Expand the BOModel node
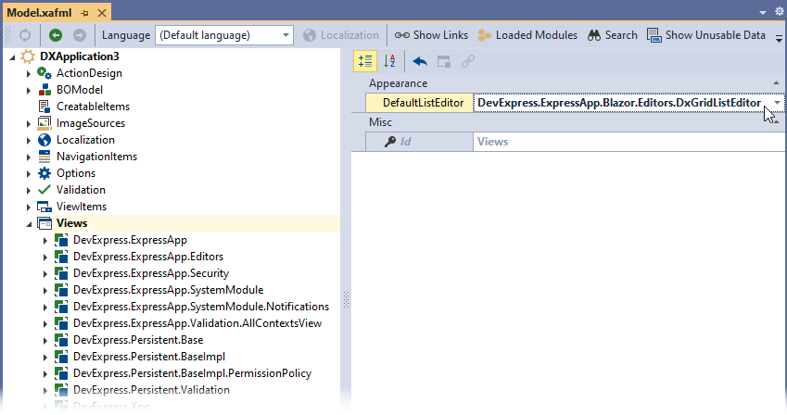Image resolution: width=787 pixels, height=415 pixels. click(x=29, y=91)
